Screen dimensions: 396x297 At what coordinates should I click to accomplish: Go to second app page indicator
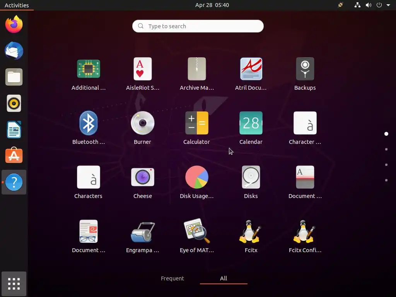coord(386,149)
